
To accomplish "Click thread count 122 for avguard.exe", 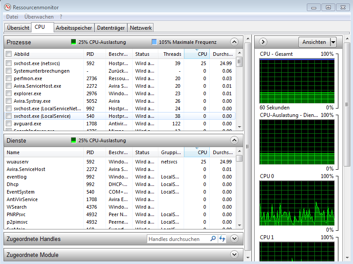I will pyautogui.click(x=176, y=124).
